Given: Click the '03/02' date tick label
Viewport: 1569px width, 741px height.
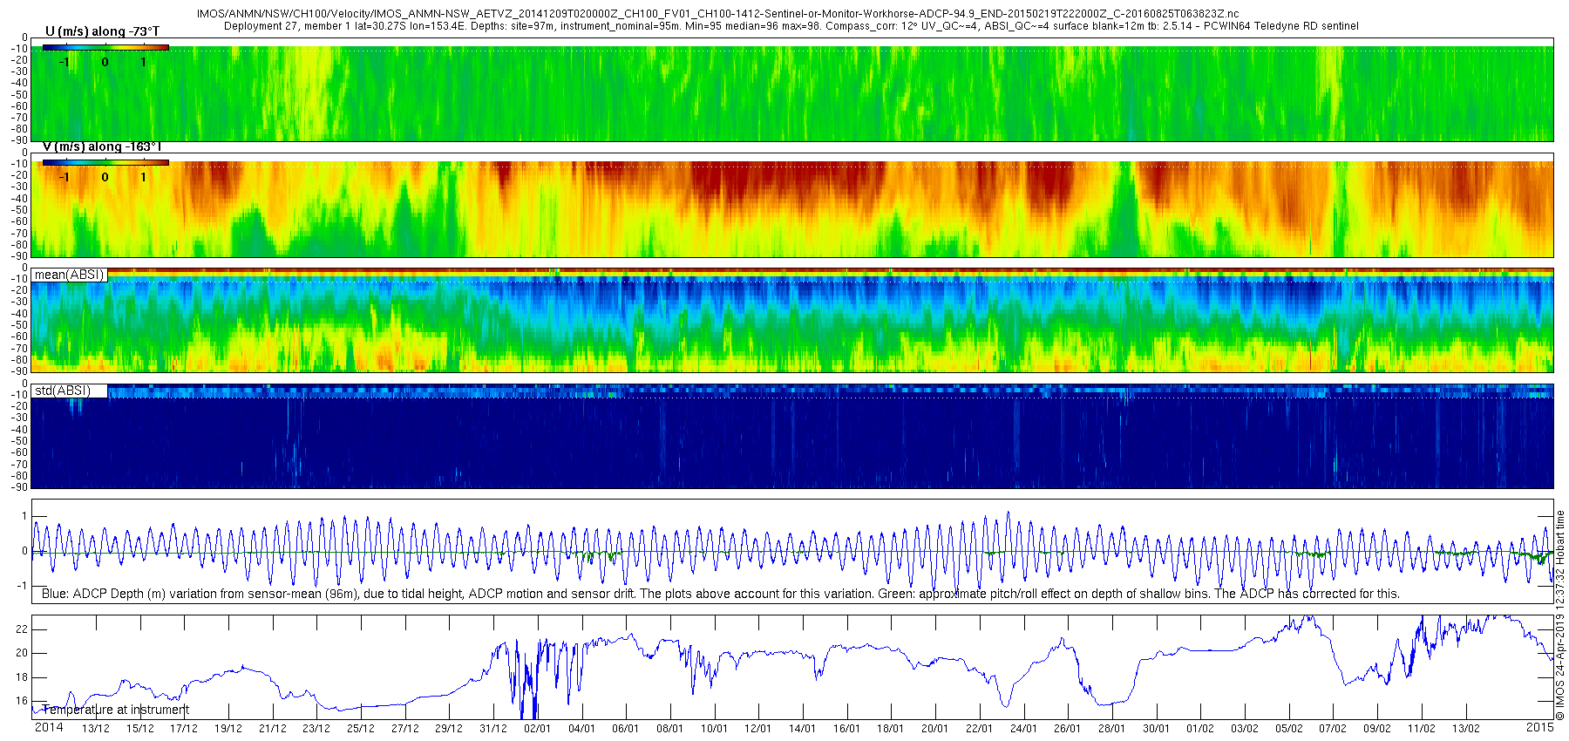Looking at the screenshot, I should 1244,729.
